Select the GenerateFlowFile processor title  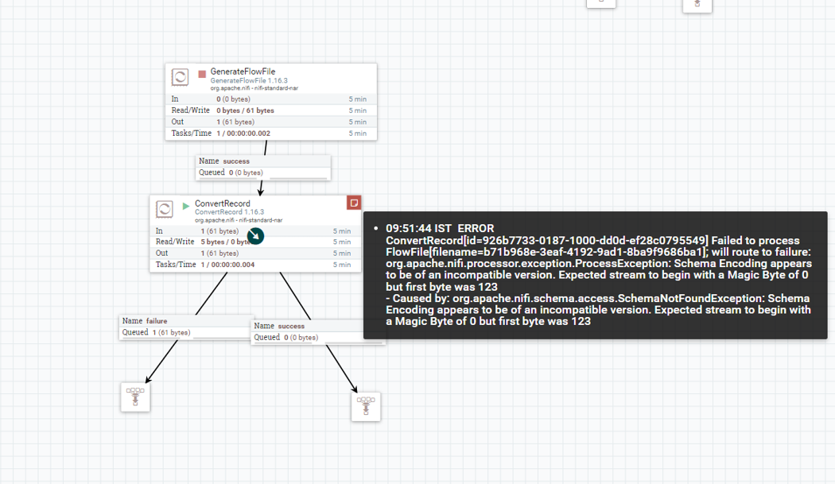coord(243,72)
